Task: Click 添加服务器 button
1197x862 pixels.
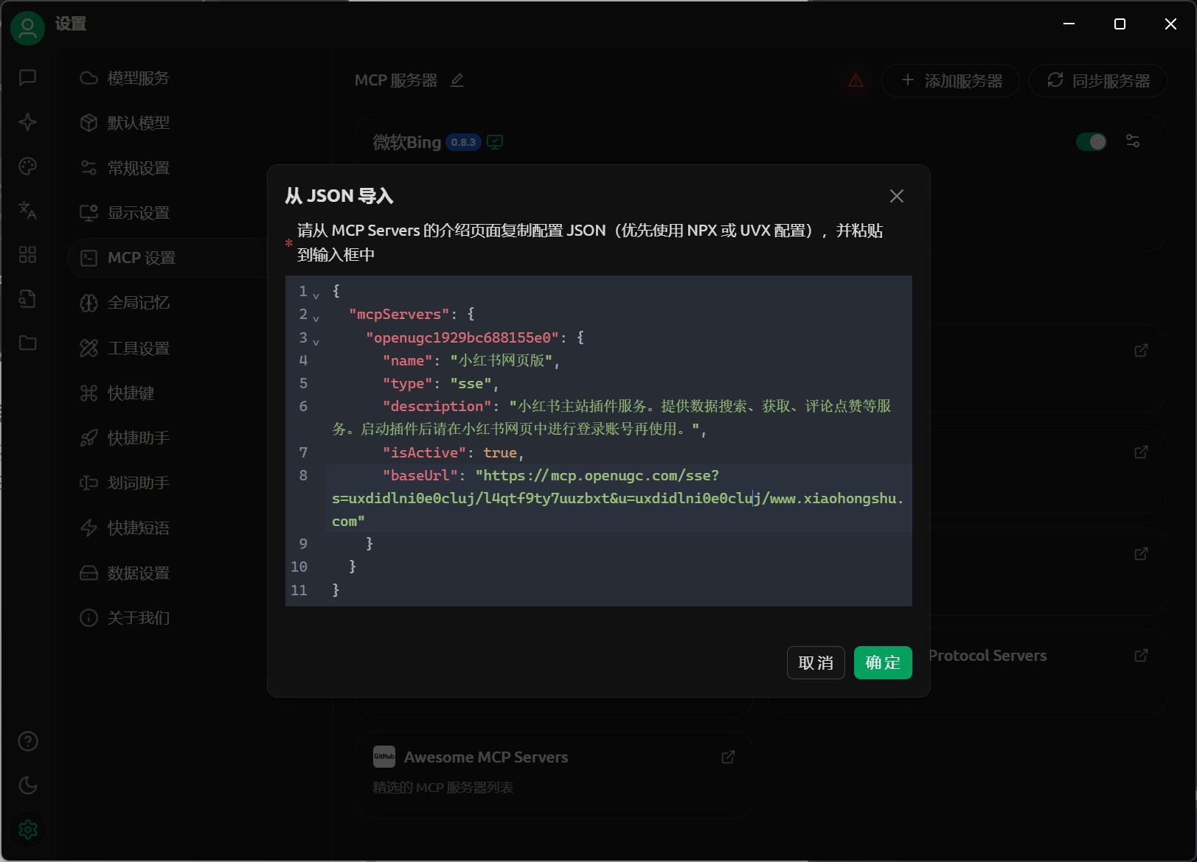Action: tap(951, 80)
